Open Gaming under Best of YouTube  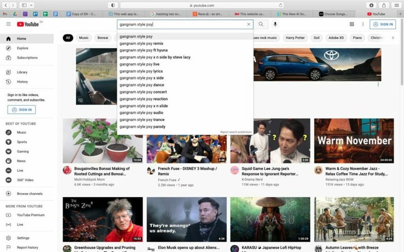[22, 151]
